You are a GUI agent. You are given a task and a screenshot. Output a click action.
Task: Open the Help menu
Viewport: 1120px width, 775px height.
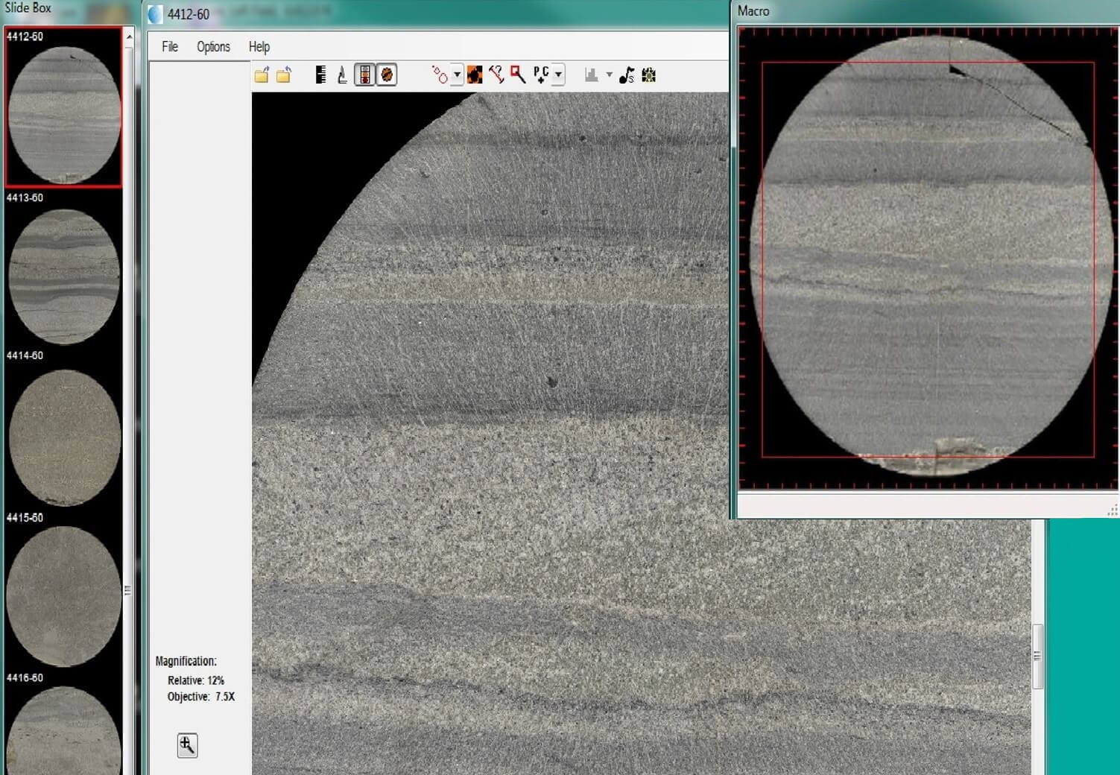(259, 47)
